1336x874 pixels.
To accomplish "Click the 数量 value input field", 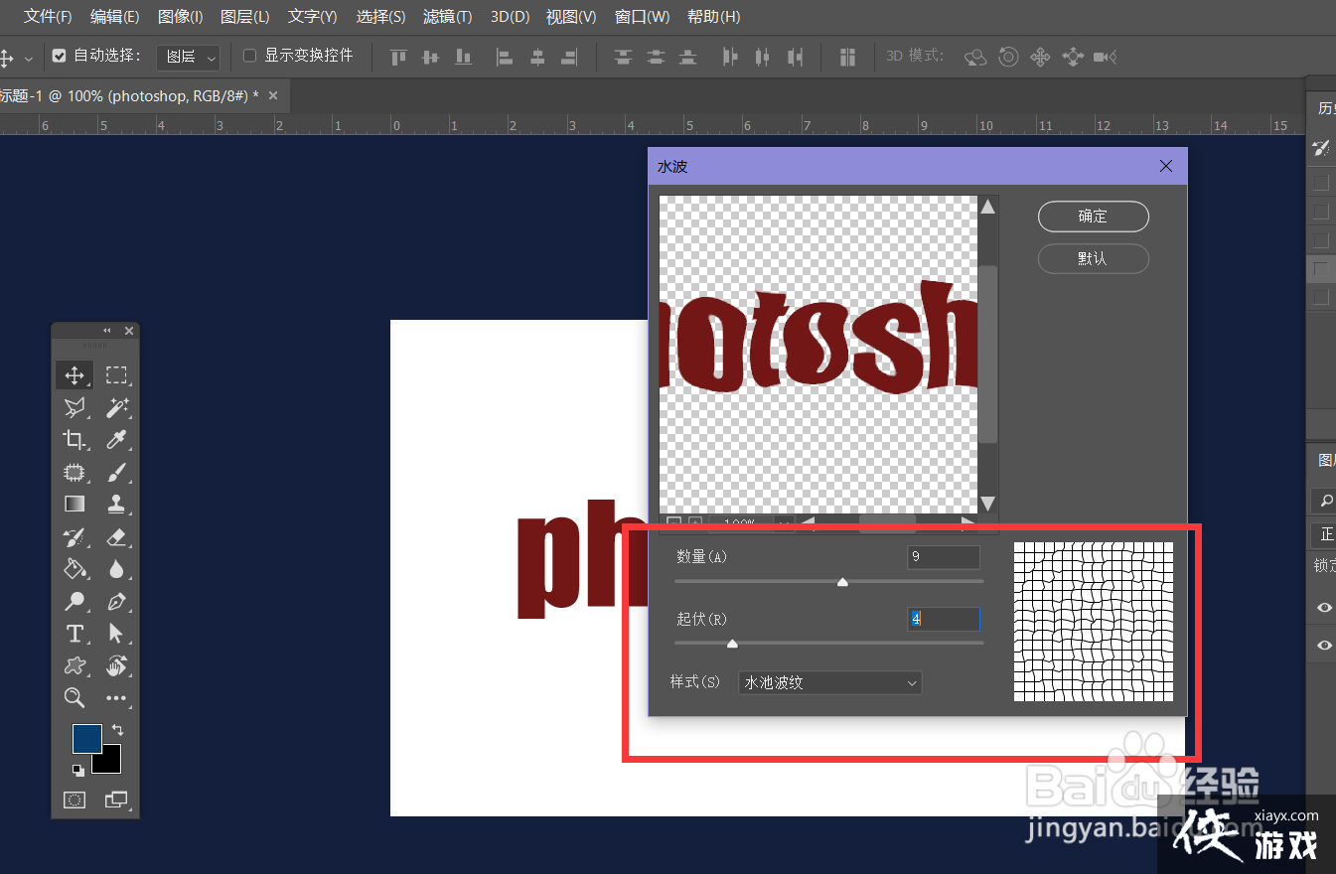I will point(944,557).
